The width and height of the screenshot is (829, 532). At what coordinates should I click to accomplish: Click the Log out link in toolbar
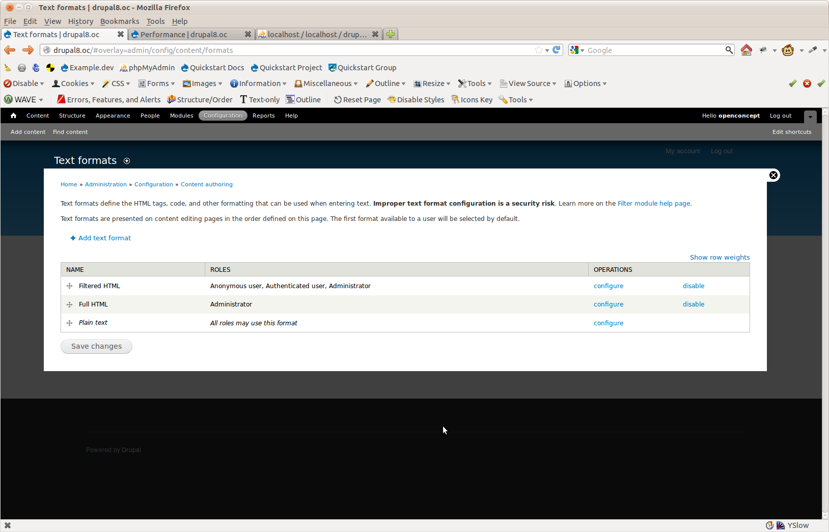tap(781, 116)
